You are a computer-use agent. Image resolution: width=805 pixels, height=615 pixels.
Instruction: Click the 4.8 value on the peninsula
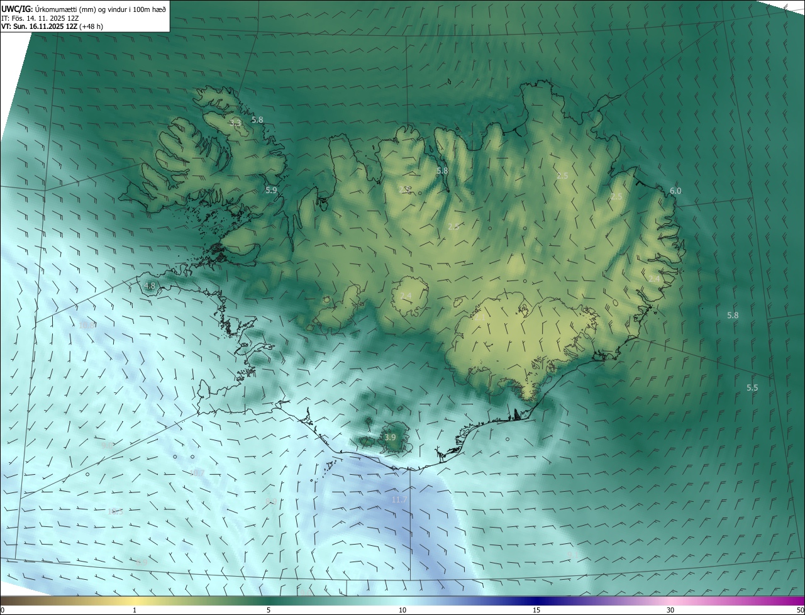[x=150, y=285]
